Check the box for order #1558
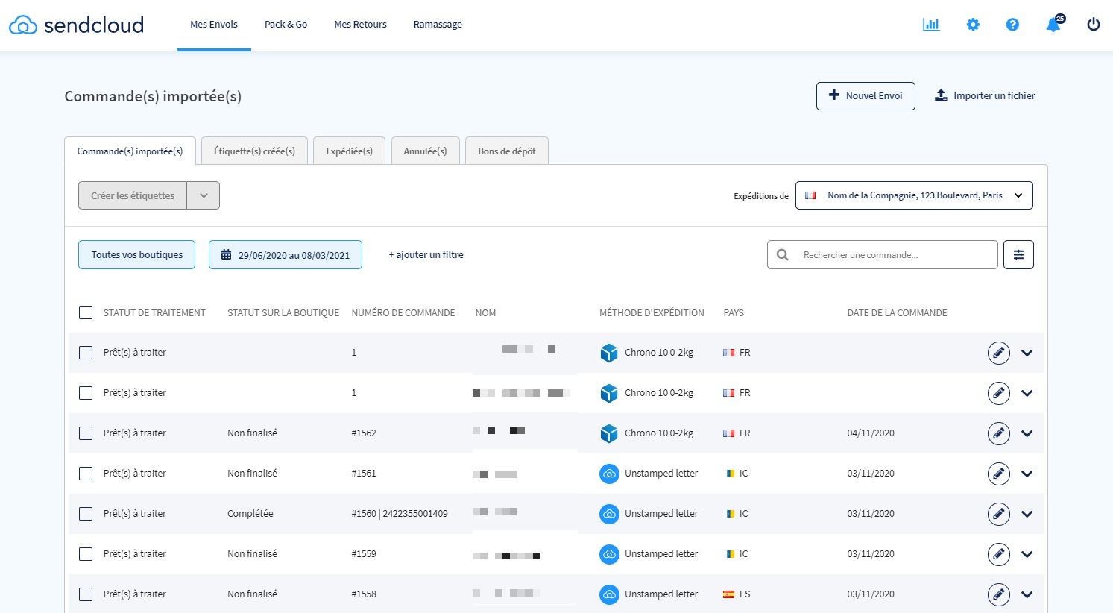The height and width of the screenshot is (613, 1113). pos(86,594)
